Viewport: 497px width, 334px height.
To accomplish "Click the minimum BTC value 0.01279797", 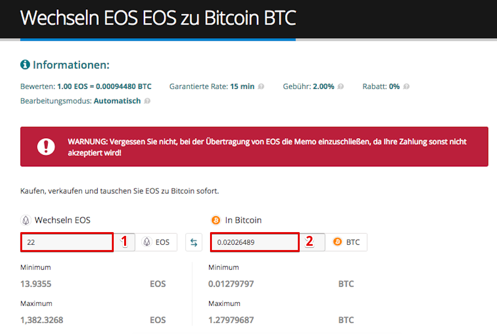I will coord(231,284).
